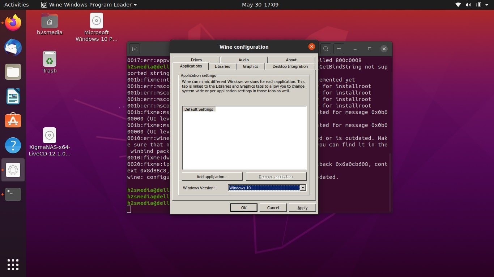494x277 pixels.
Task: Select the Microsoft Windows 10 disc image icon
Action: point(97,27)
